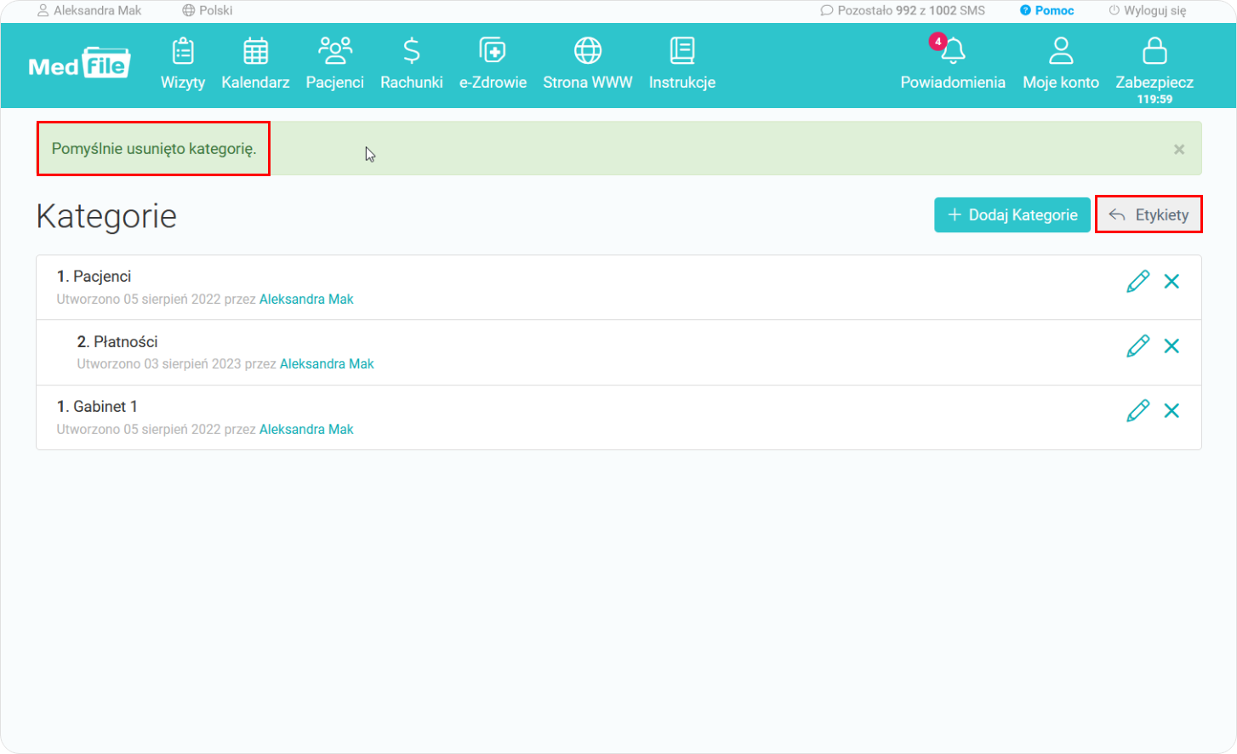
Task: Click the Kategorie page heading
Action: pos(106,216)
